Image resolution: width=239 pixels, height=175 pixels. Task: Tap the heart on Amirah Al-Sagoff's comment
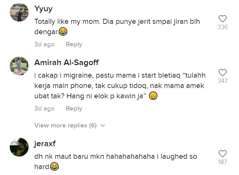pyautogui.click(x=222, y=73)
